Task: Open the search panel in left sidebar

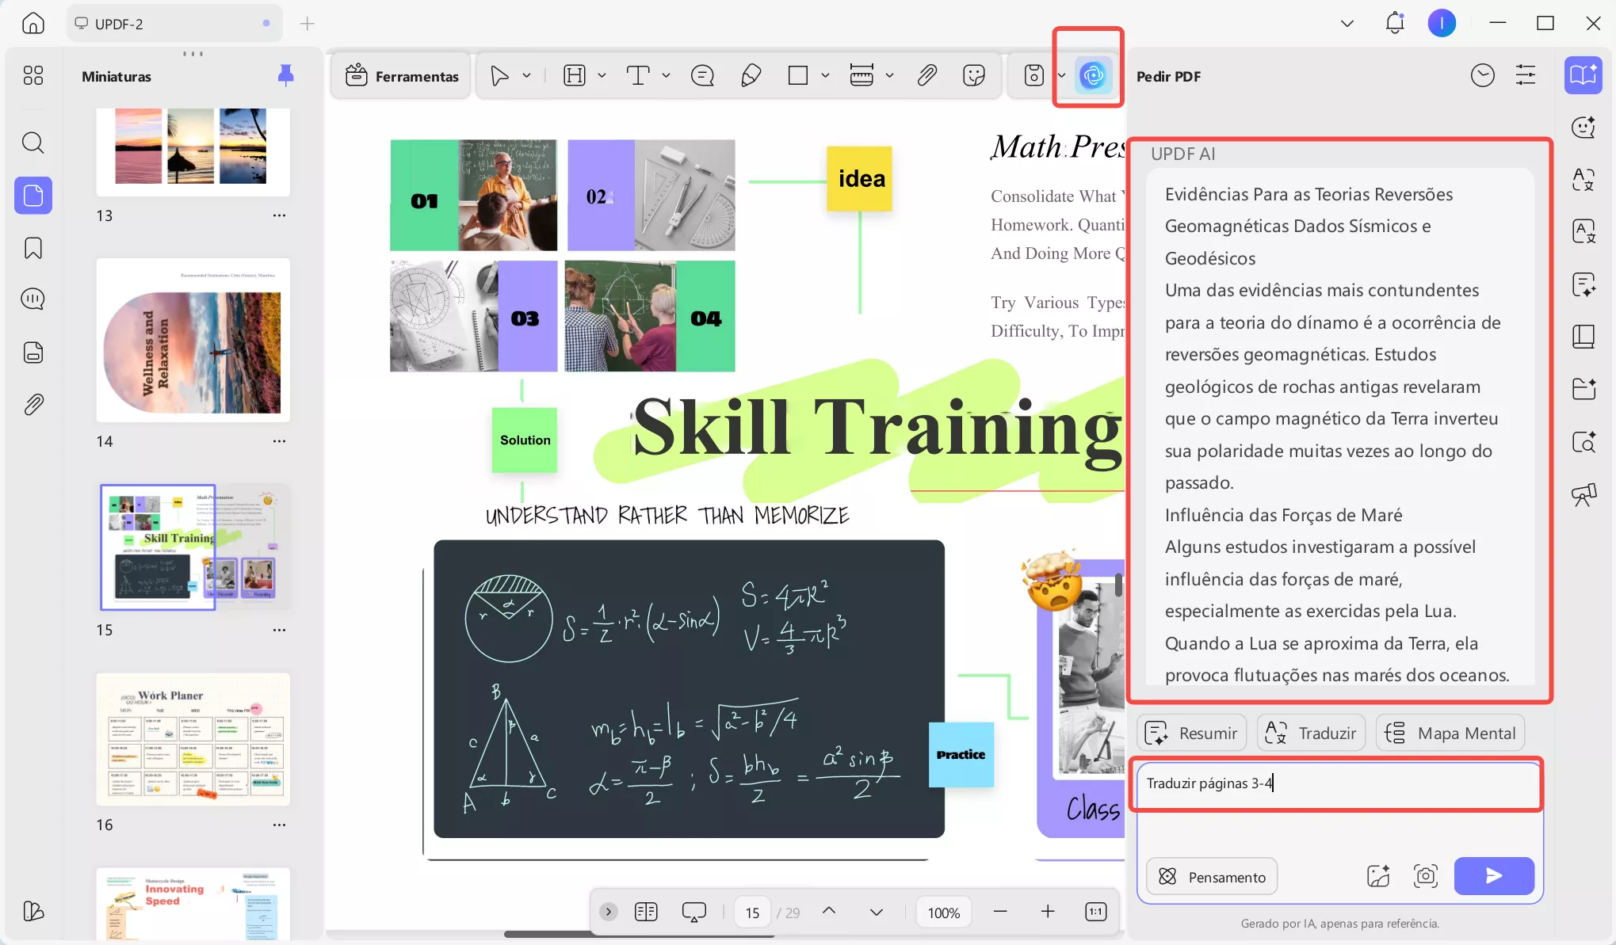Action: pos(32,143)
